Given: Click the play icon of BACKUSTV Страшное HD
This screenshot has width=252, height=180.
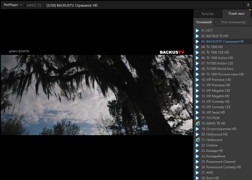Looking at the screenshot, I should click(197, 42).
